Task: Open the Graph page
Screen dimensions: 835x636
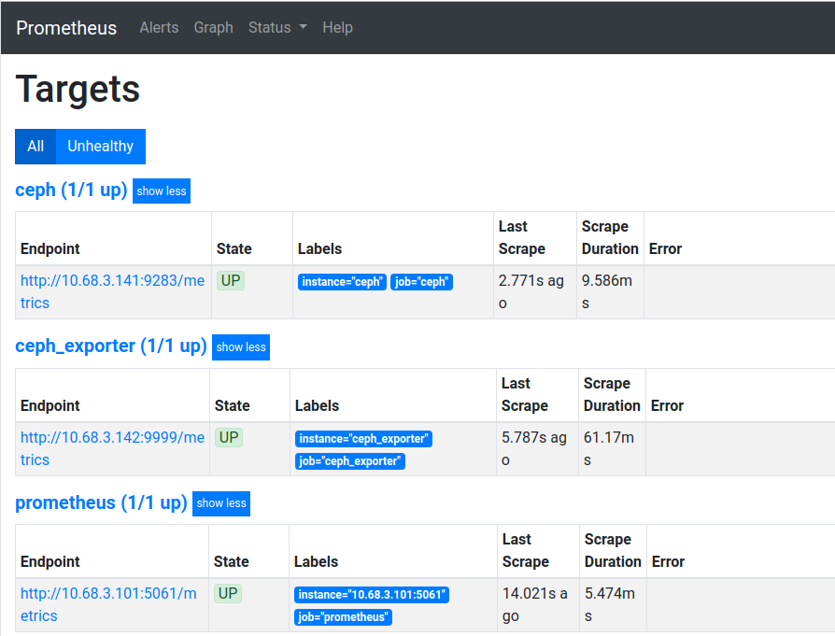Action: tap(214, 28)
